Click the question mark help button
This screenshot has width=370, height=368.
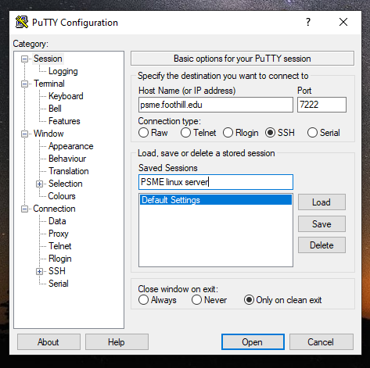(308, 22)
